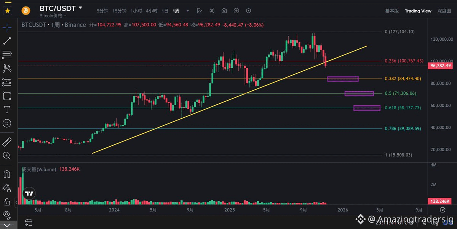Activate the zoom-in magnifier tool
Viewport: 457px width, 229px height.
tap(7, 155)
